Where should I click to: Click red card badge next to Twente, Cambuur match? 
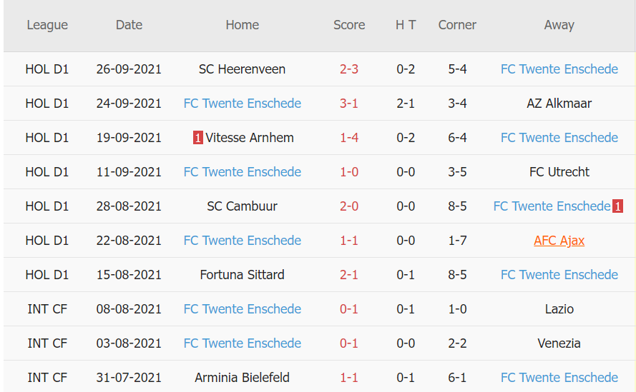click(x=617, y=206)
